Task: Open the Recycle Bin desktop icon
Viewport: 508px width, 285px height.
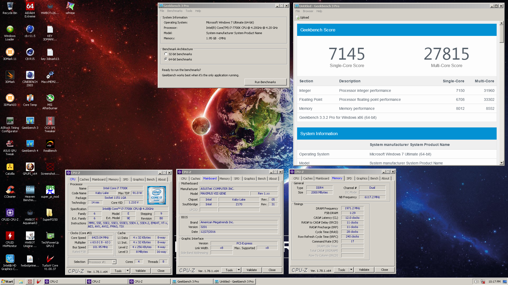Action: tap(10, 8)
